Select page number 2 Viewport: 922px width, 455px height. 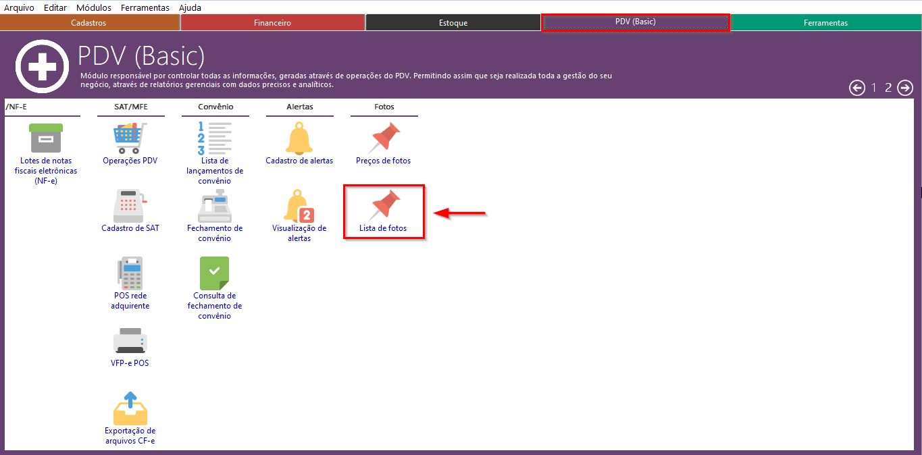[x=888, y=88]
